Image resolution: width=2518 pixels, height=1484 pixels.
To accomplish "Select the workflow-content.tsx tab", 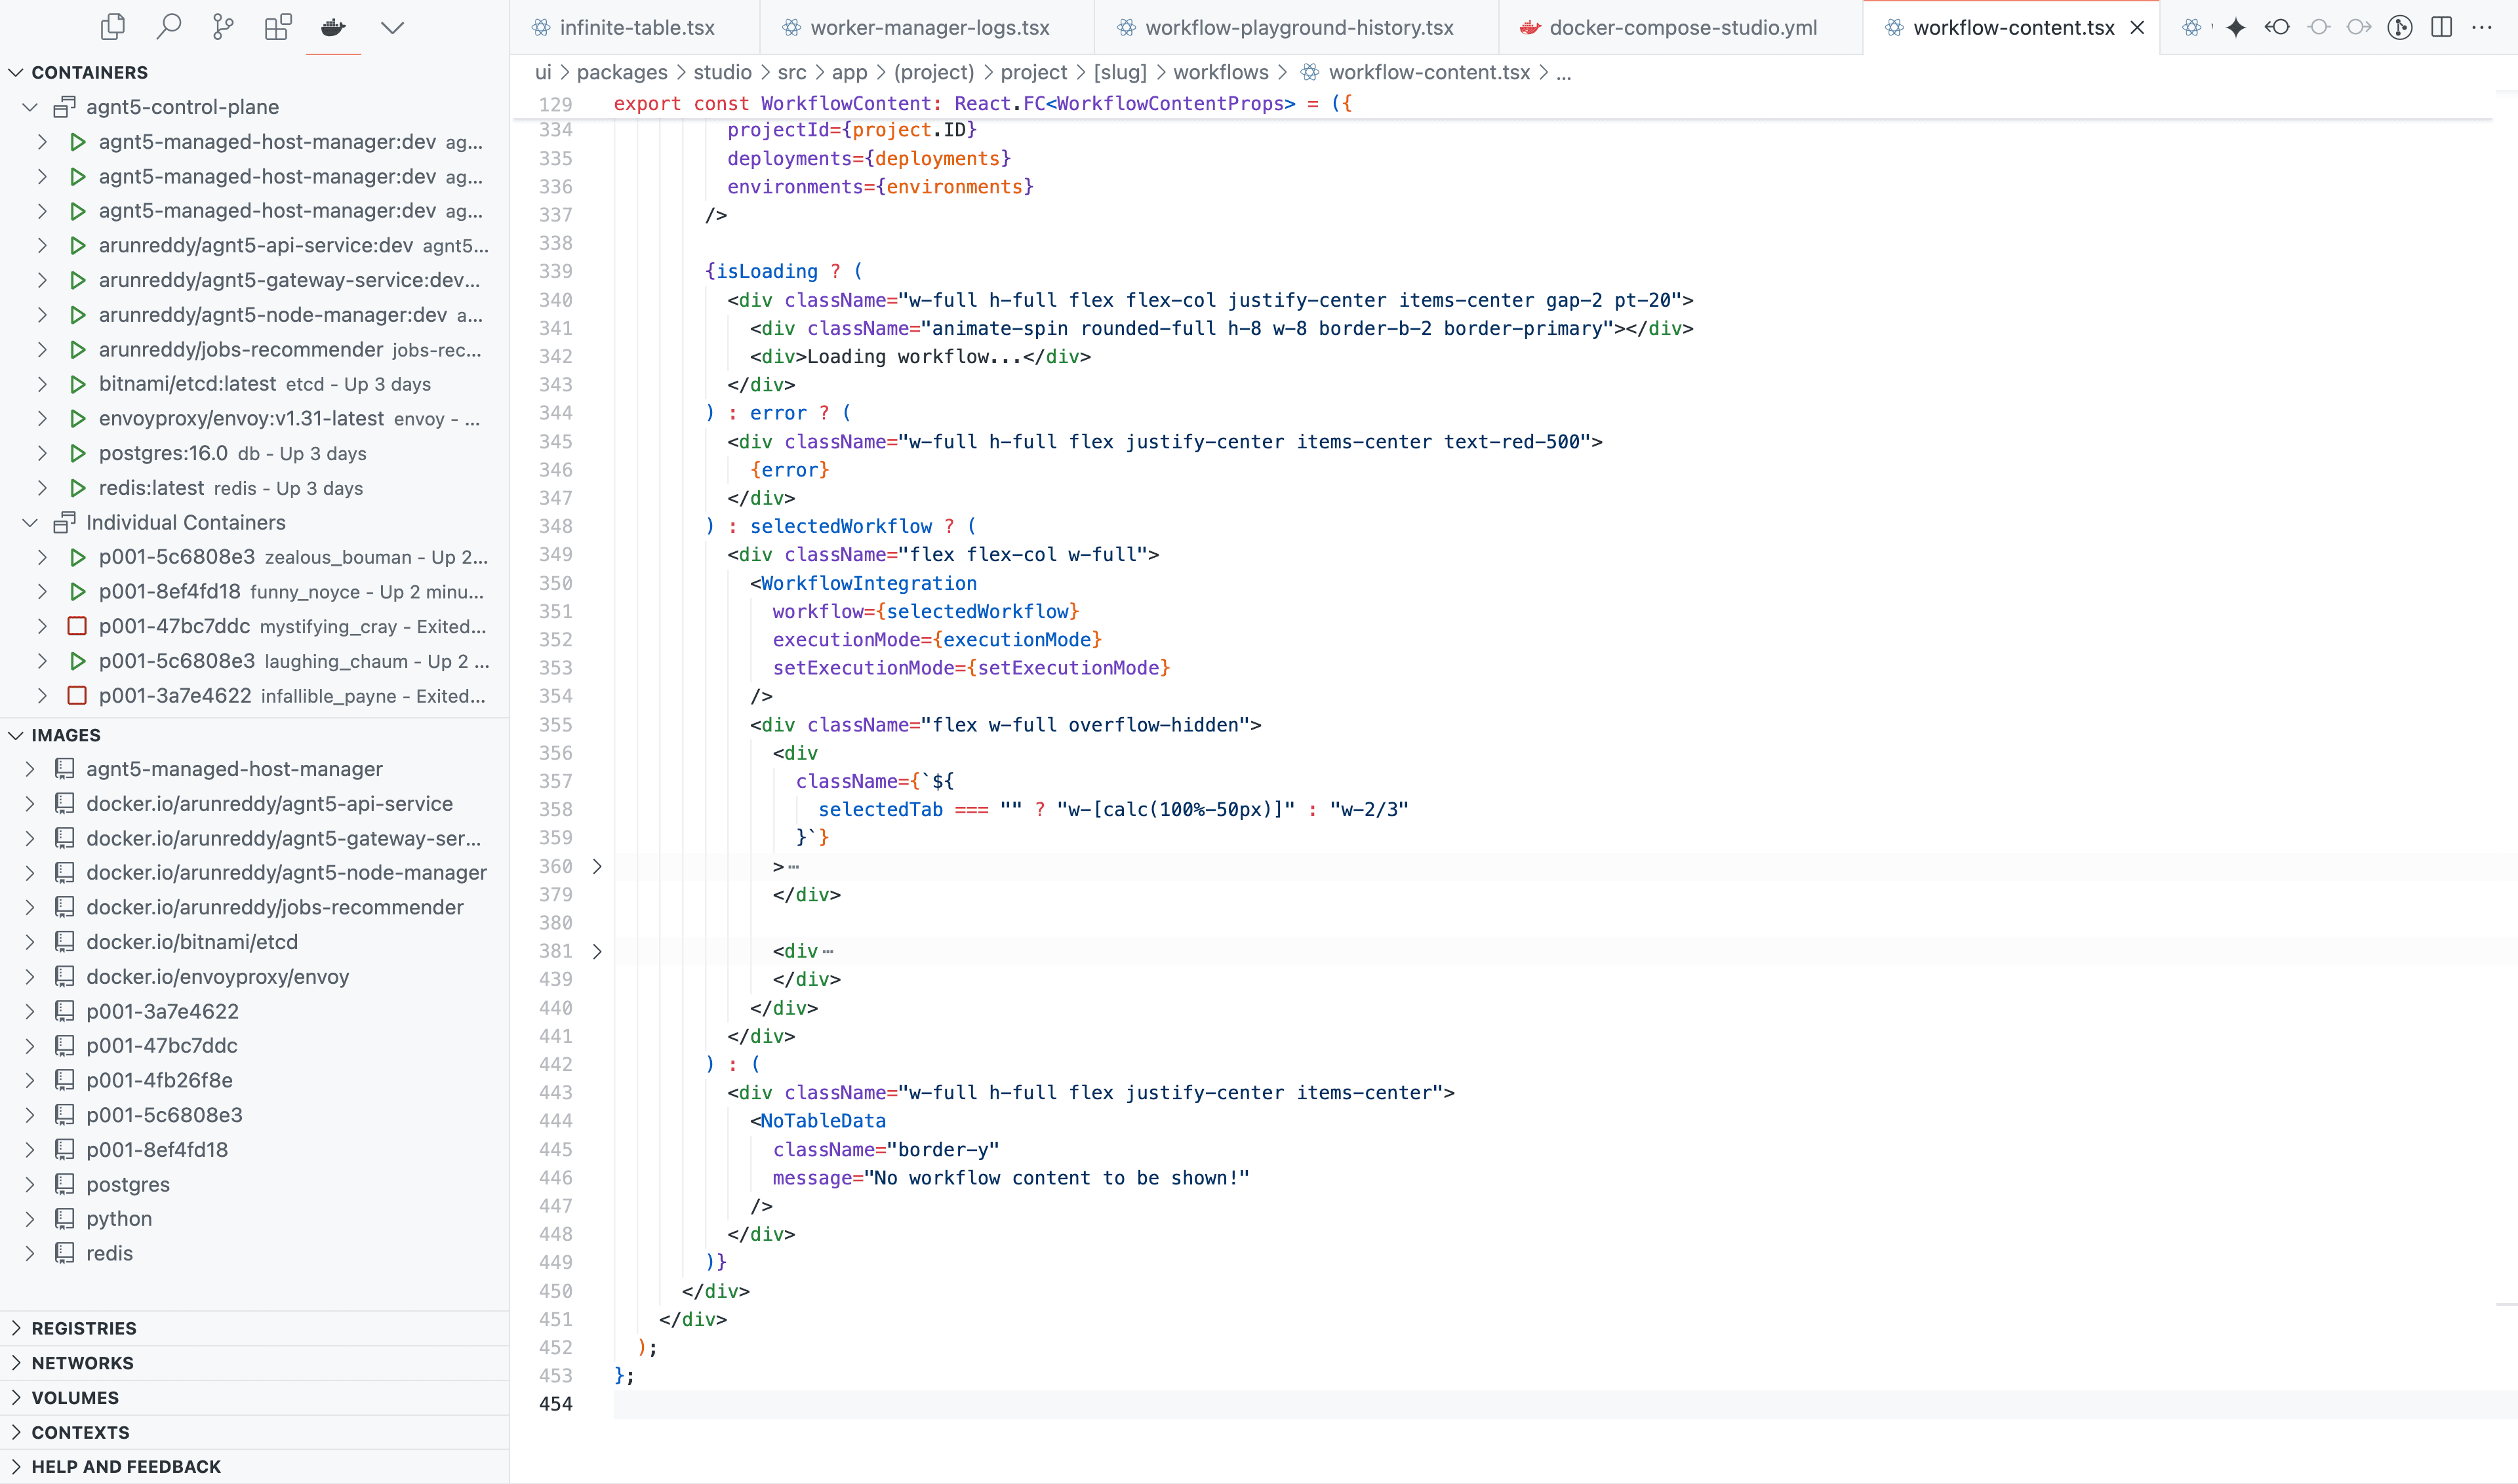I will 2012,28.
